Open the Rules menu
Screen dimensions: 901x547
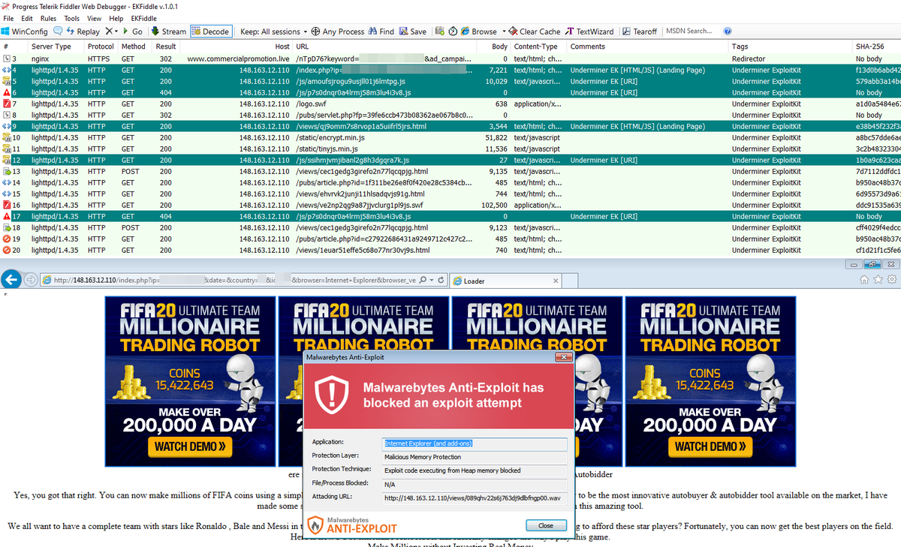tap(48, 18)
